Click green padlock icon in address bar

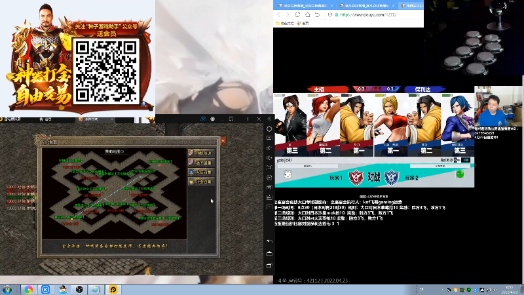coord(337,14)
